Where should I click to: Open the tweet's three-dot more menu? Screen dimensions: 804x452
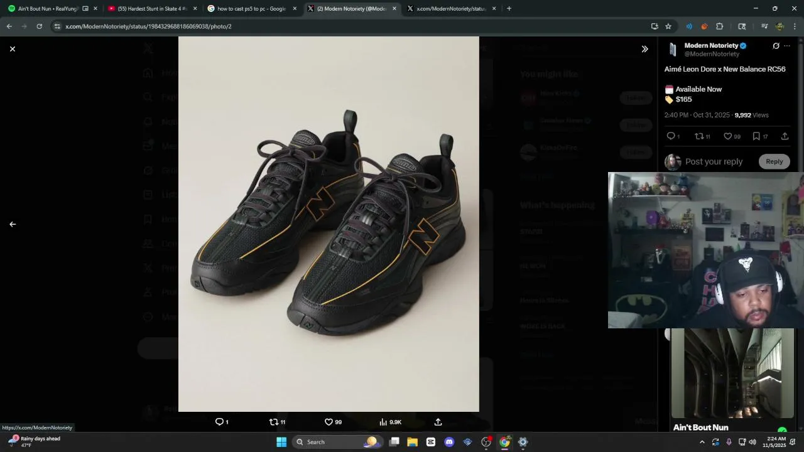[787, 46]
